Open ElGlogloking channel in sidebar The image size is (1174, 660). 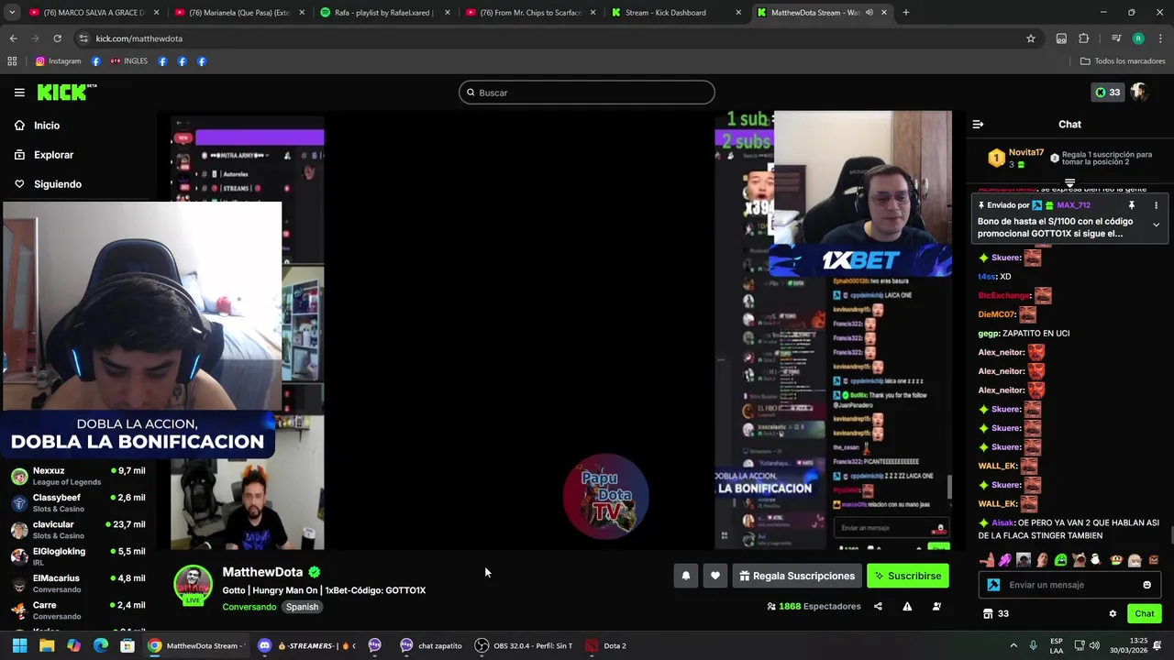click(78, 557)
